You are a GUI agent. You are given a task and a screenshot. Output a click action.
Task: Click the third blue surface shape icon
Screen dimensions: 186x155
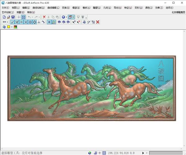68,22
